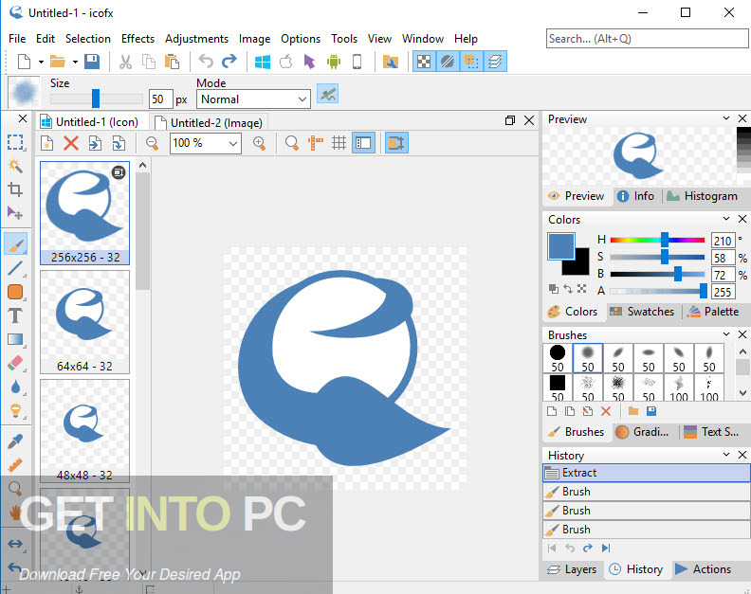The height and width of the screenshot is (594, 751).
Task: Switch to the Actions tab
Action: [703, 569]
